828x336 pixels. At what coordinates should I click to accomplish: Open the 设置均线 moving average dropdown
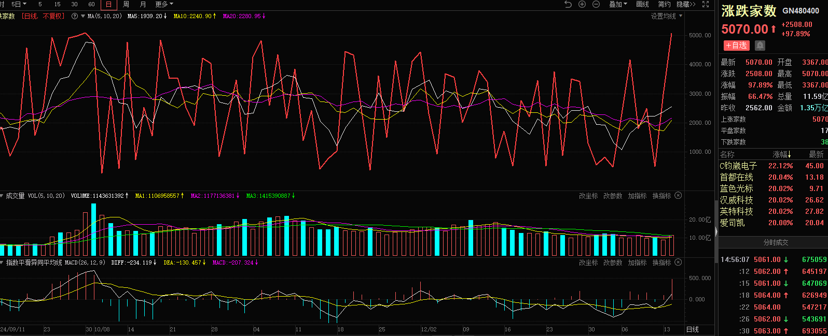point(667,16)
